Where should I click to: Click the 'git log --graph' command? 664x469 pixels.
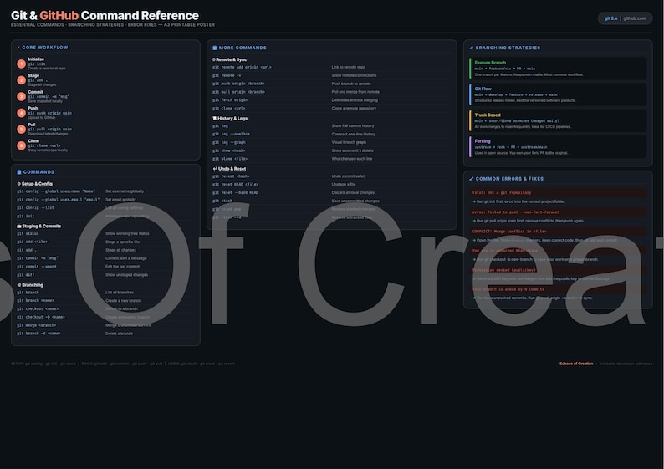pos(229,142)
